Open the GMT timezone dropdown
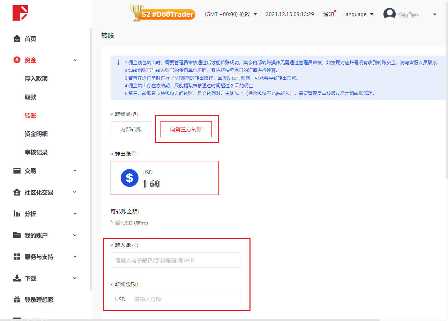Viewport: 448px width, 321px height. 230,14
